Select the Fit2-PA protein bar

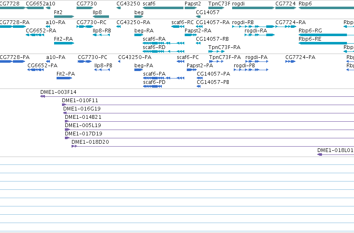64,78
